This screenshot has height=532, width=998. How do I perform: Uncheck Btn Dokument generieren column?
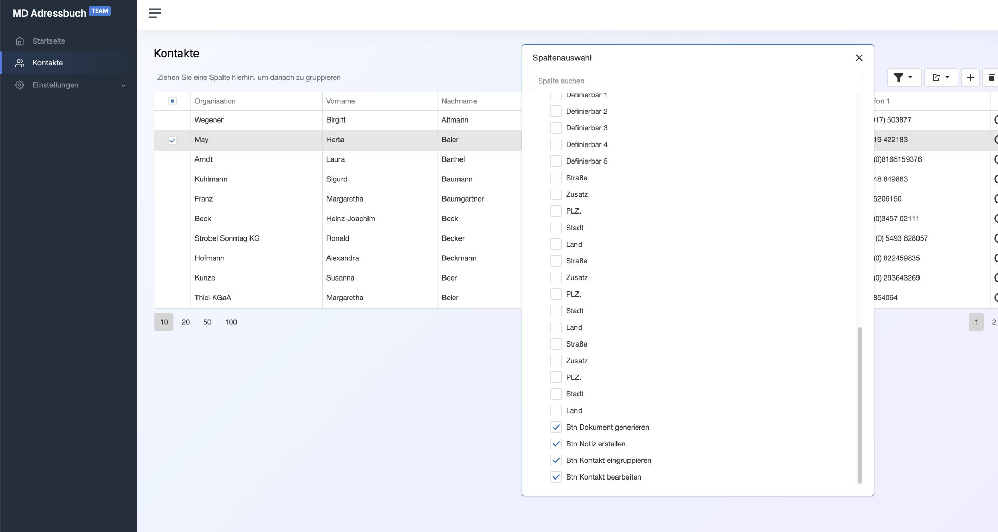pos(556,427)
